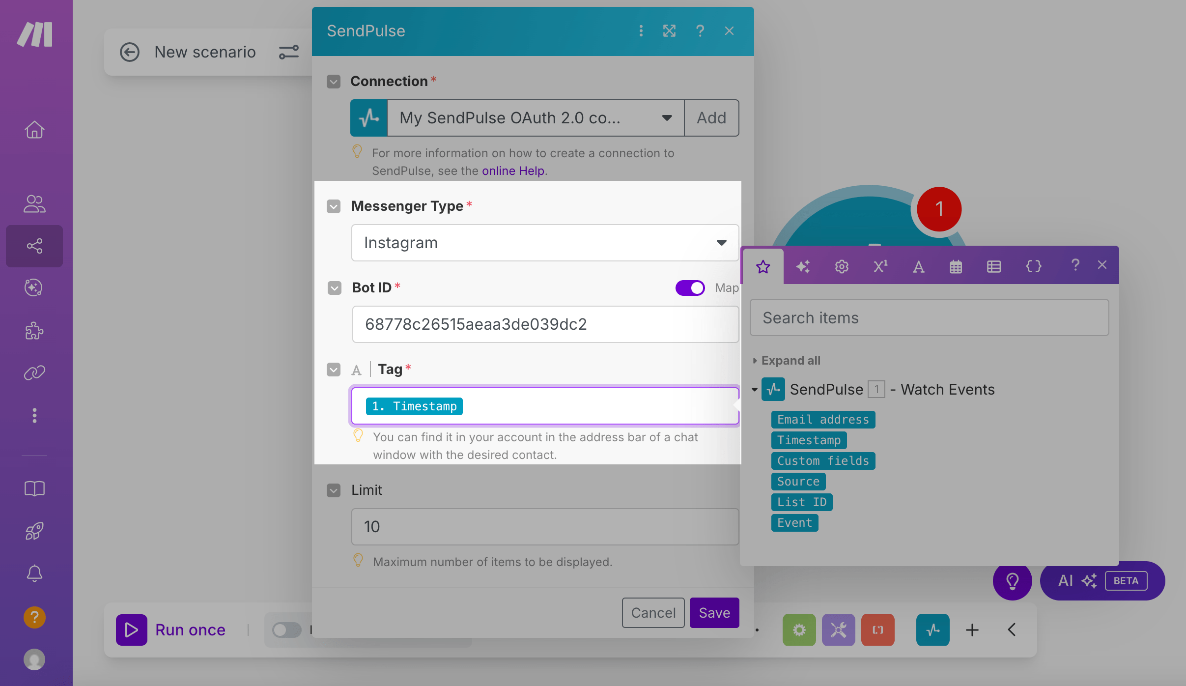
Task: Open the AI assistant beta button
Action: [x=1102, y=581]
